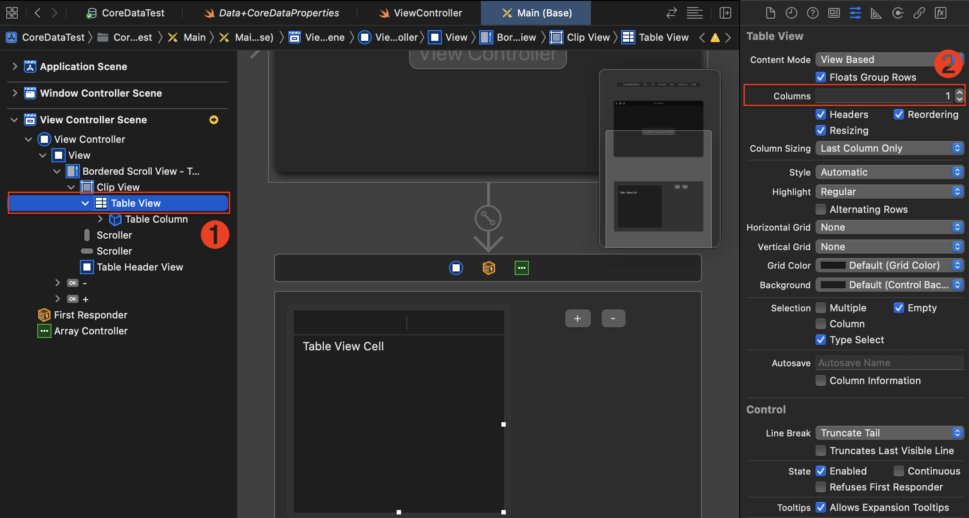Expand the Application Scene item
This screenshot has height=518, width=969.
tap(15, 67)
